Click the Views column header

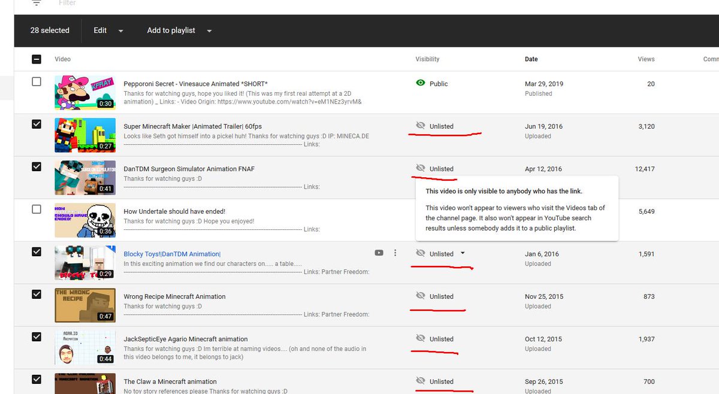pyautogui.click(x=646, y=59)
